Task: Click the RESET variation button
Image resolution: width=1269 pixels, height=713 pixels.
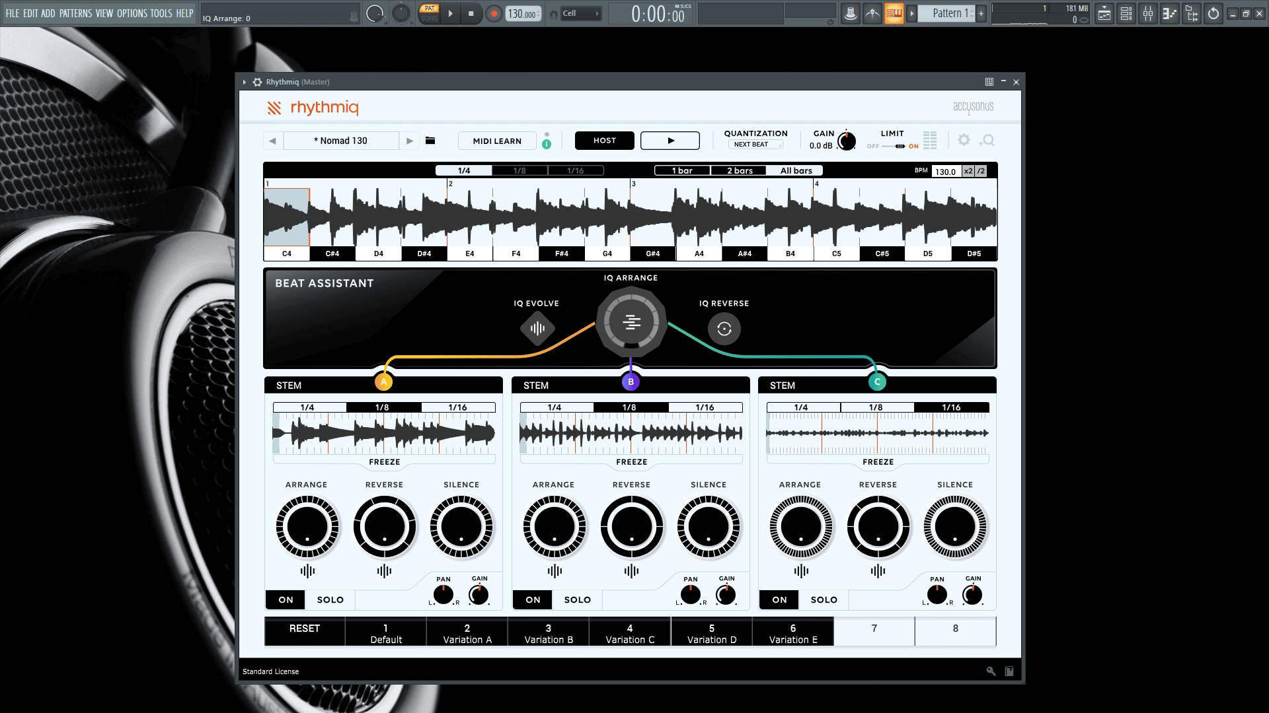Action: 304,632
